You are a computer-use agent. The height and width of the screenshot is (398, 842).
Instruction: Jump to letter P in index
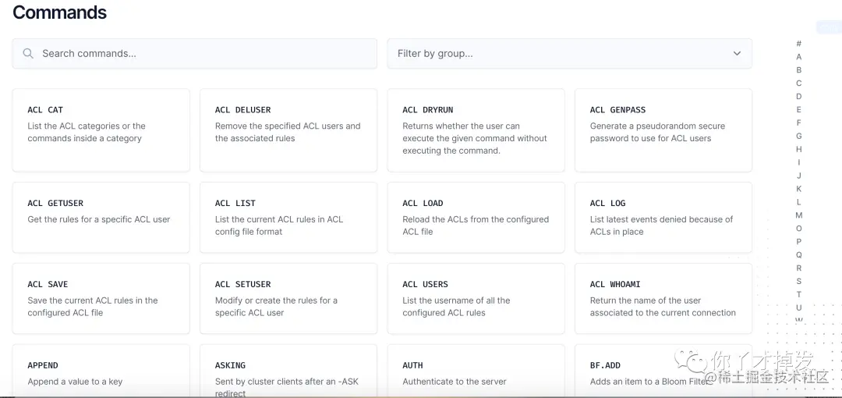(799, 241)
